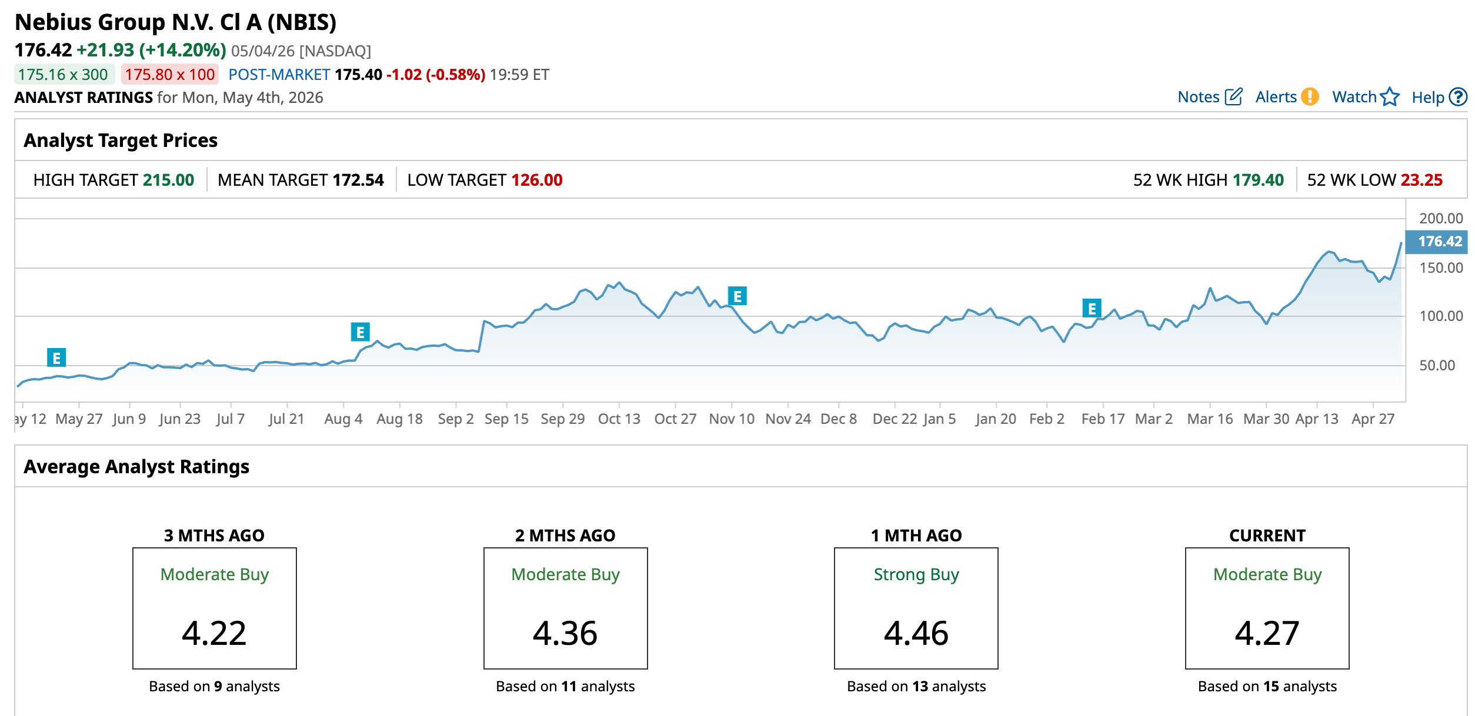Open the Alerts link
1475x716 pixels.
coord(1276,97)
